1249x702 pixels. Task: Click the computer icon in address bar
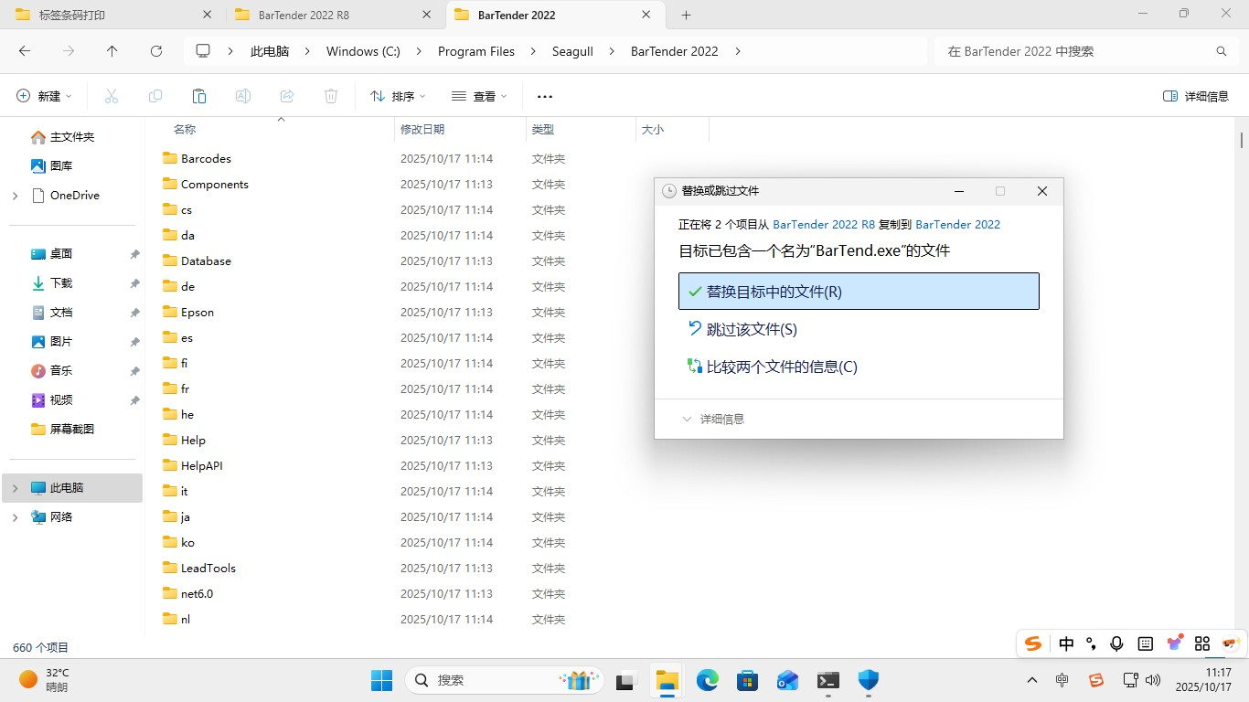point(203,51)
